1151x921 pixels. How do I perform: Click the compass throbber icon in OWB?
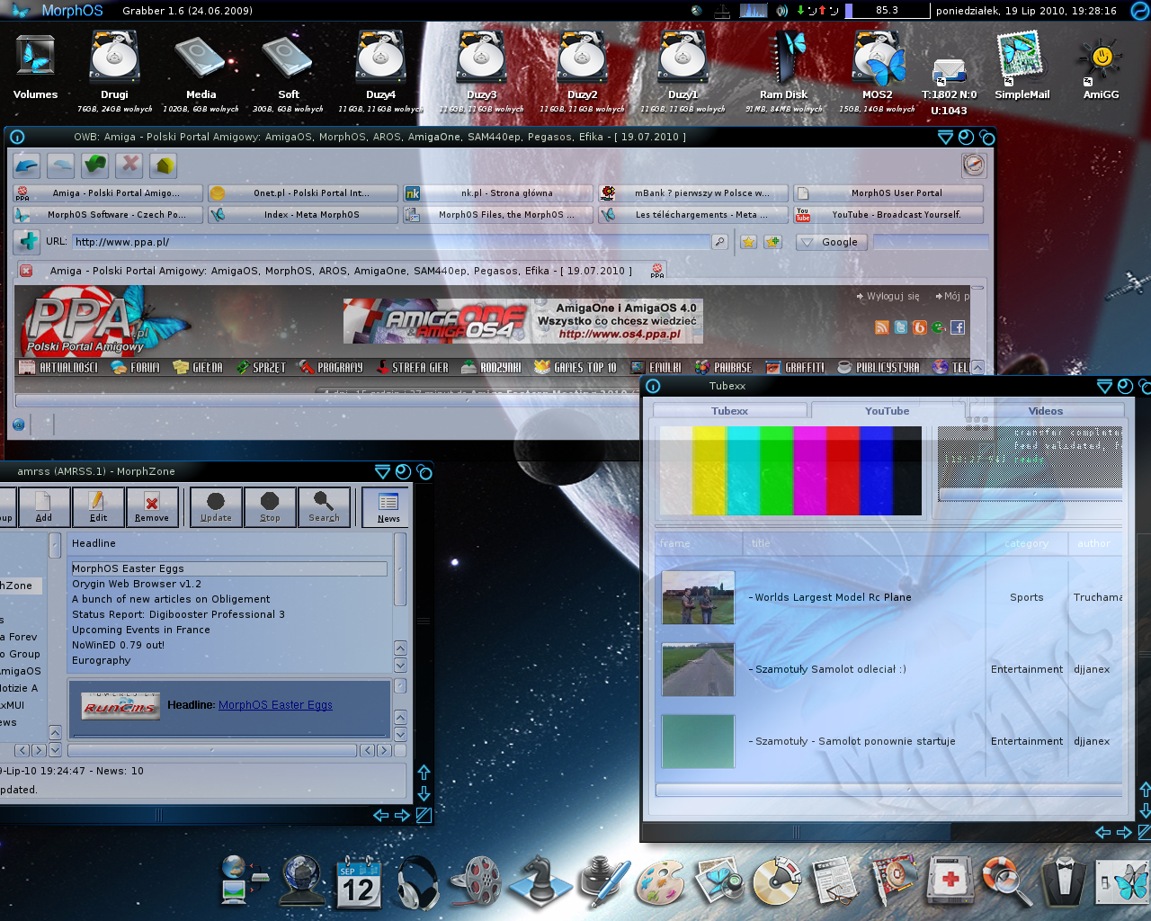click(974, 165)
